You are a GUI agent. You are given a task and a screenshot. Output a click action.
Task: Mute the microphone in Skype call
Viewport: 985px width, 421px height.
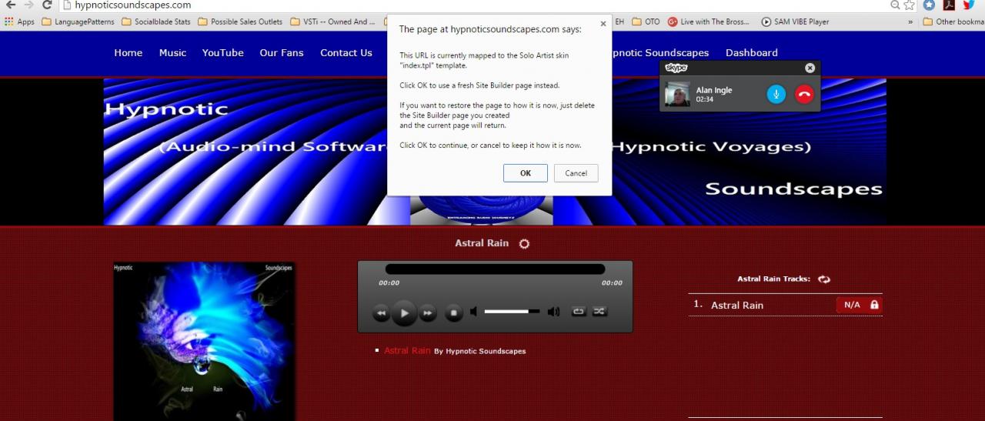[x=776, y=94]
